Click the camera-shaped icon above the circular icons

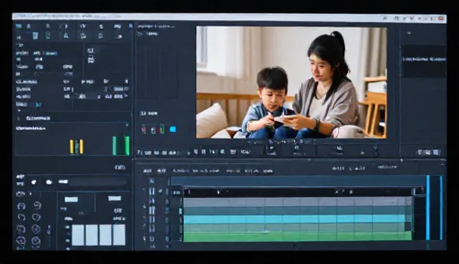pos(20,194)
